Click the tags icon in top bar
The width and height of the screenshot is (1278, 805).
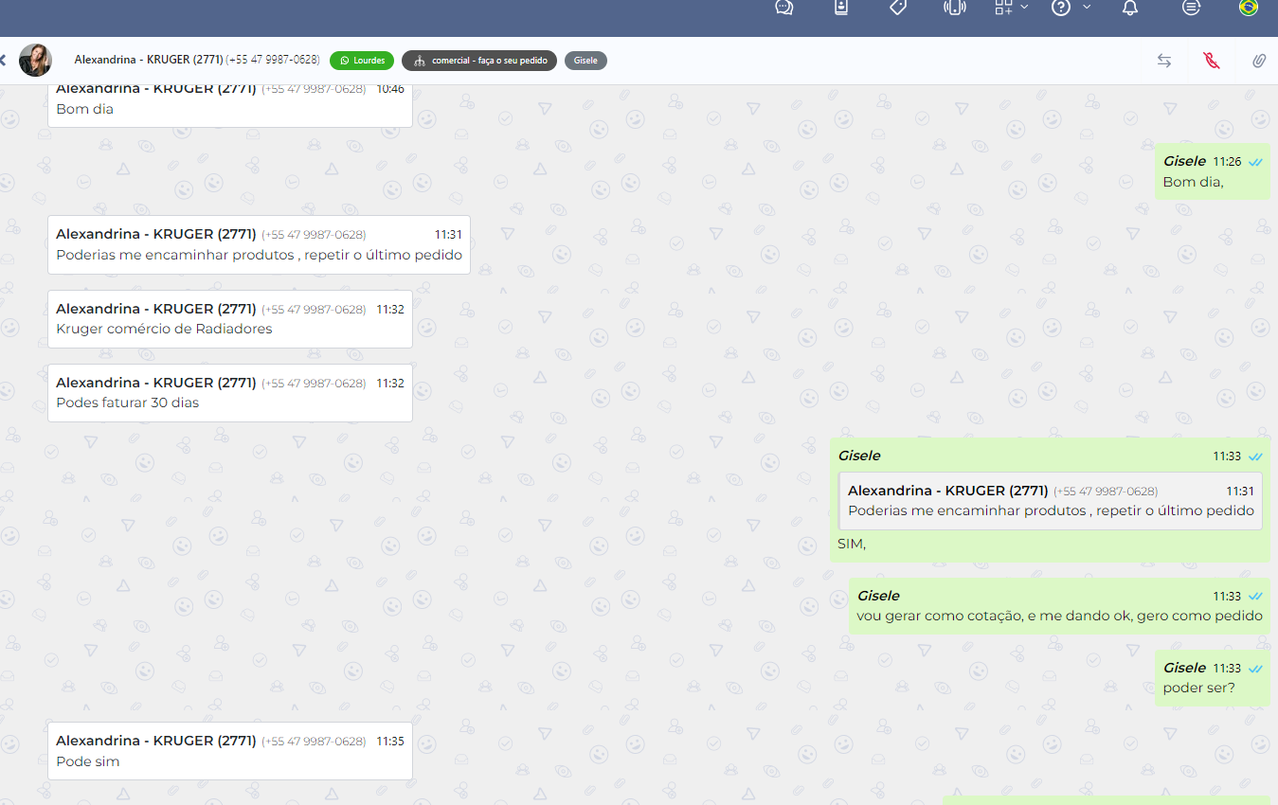(x=898, y=8)
